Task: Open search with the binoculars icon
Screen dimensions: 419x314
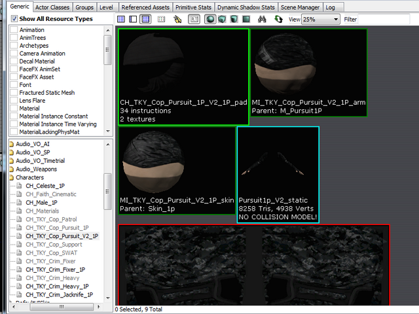Action: (x=262, y=19)
